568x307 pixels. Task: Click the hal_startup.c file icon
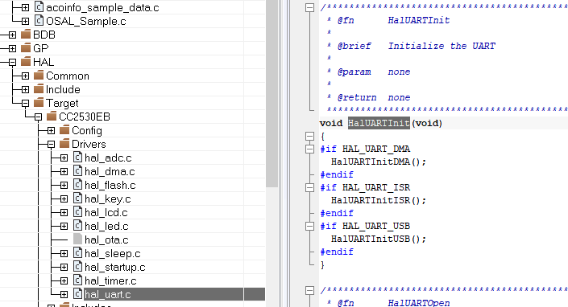(x=77, y=267)
